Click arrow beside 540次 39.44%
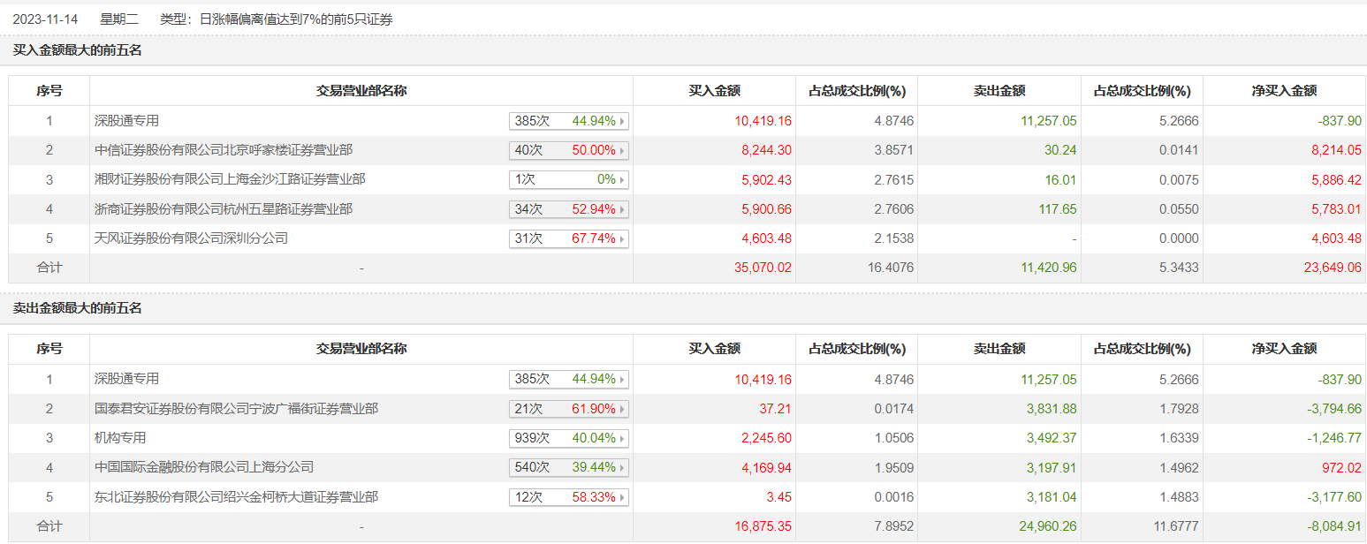Image resolution: width=1367 pixels, height=544 pixels. tap(623, 468)
